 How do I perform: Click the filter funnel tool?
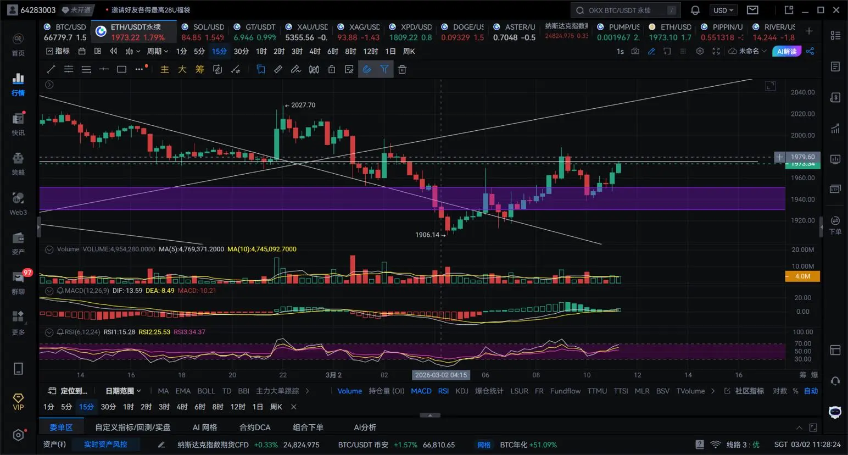point(384,69)
